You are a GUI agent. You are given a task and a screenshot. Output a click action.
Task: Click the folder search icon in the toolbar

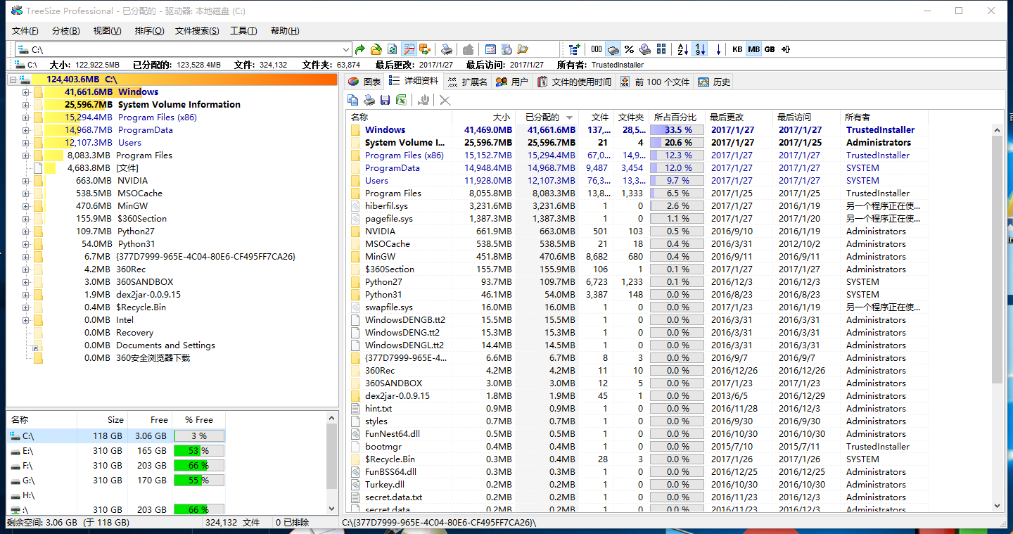click(x=523, y=49)
